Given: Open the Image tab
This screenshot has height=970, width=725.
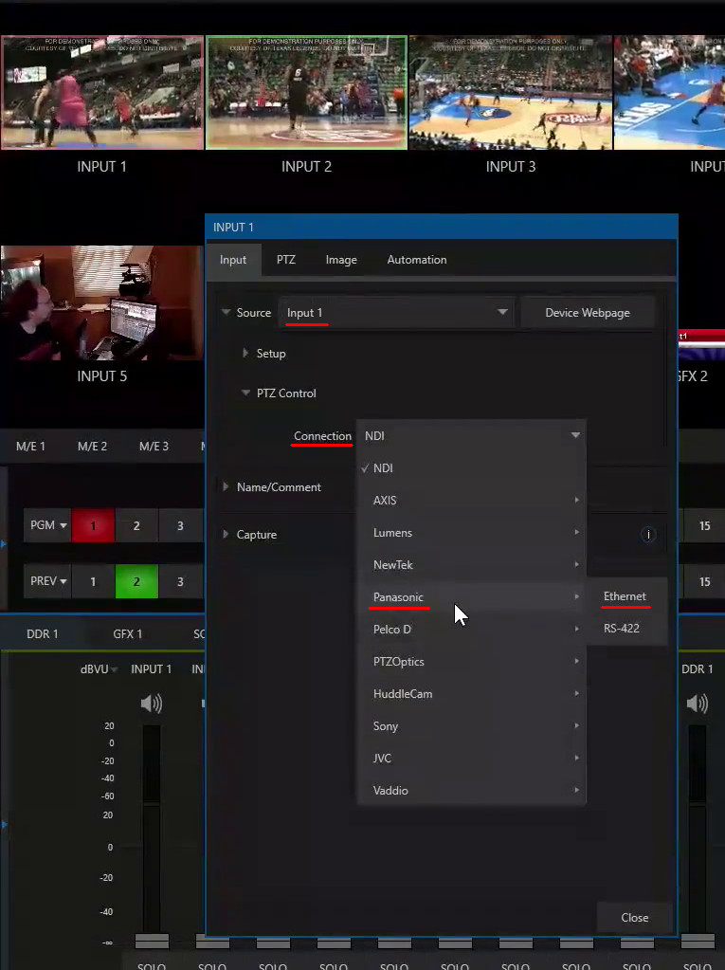Looking at the screenshot, I should tap(341, 260).
